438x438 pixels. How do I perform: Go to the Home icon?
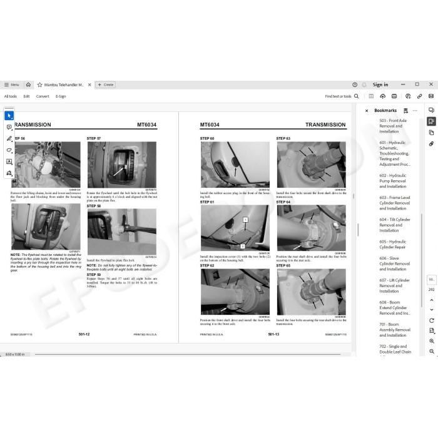[x=29, y=84]
